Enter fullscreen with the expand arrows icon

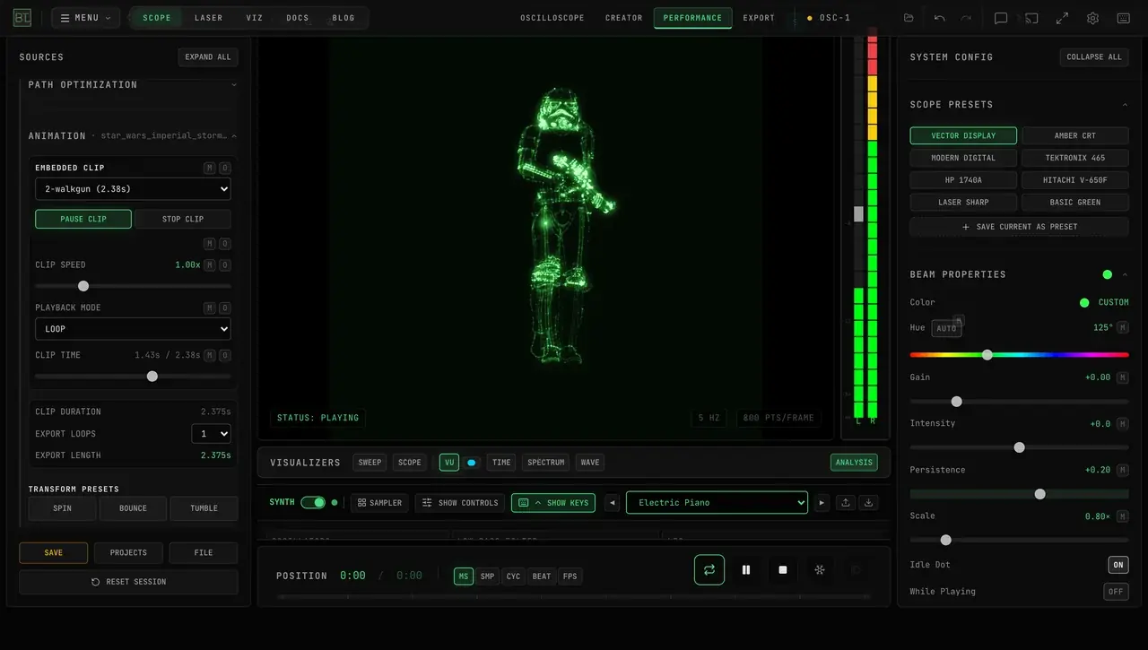pyautogui.click(x=1062, y=18)
